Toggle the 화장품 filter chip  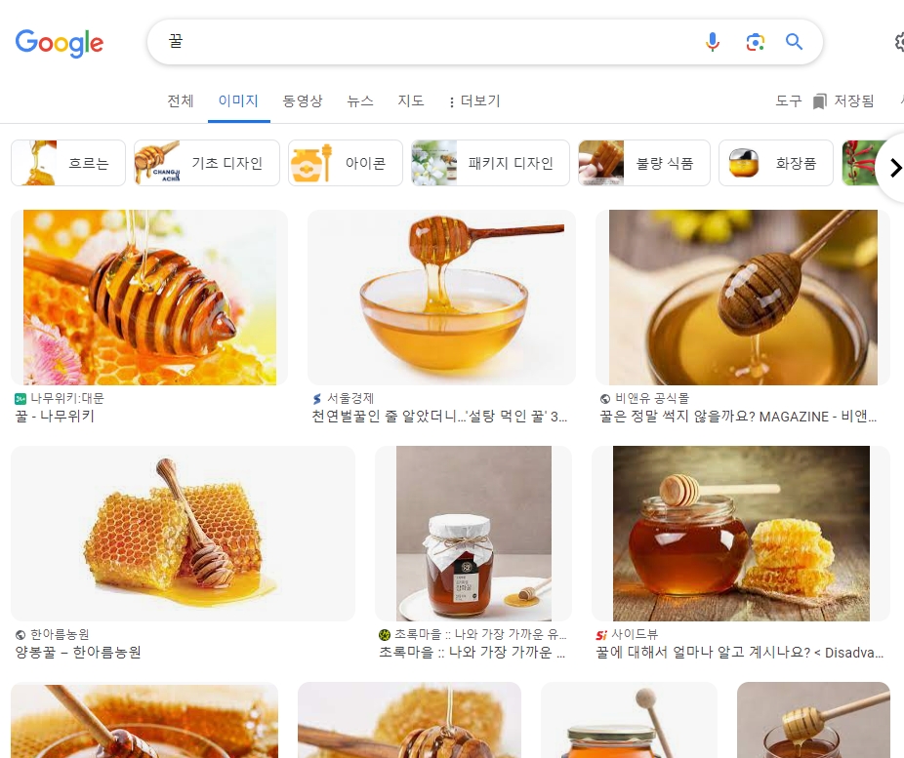coord(775,163)
